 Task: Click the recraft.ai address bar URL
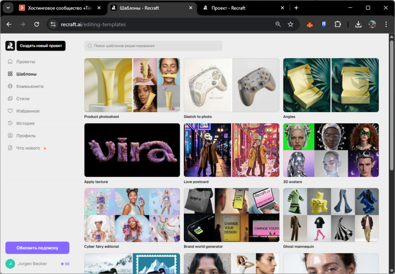[x=93, y=24]
